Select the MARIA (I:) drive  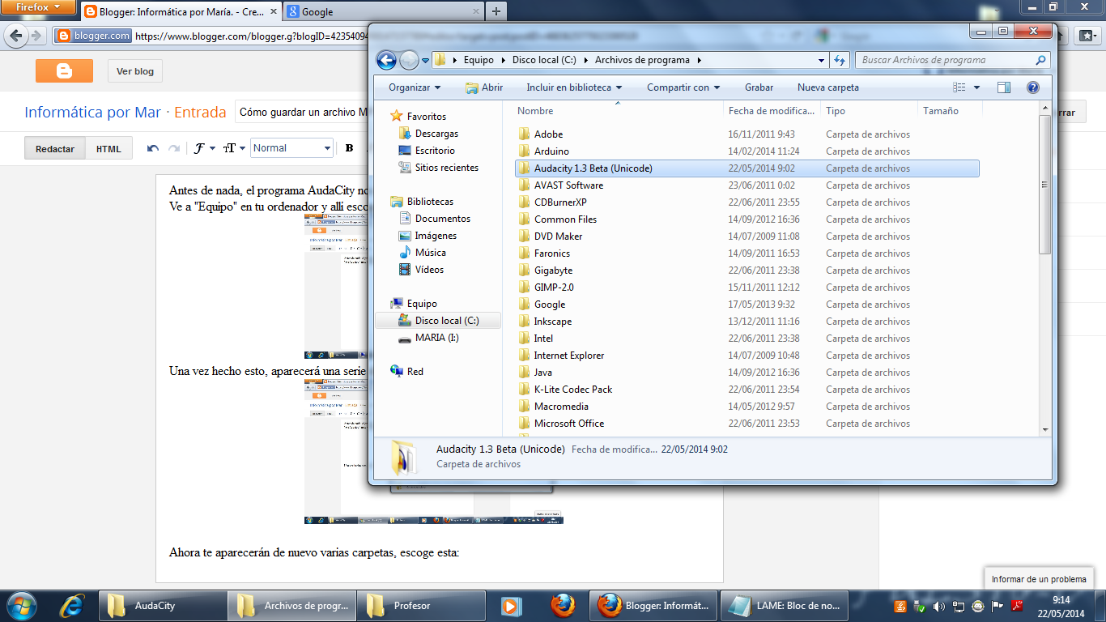(x=436, y=338)
